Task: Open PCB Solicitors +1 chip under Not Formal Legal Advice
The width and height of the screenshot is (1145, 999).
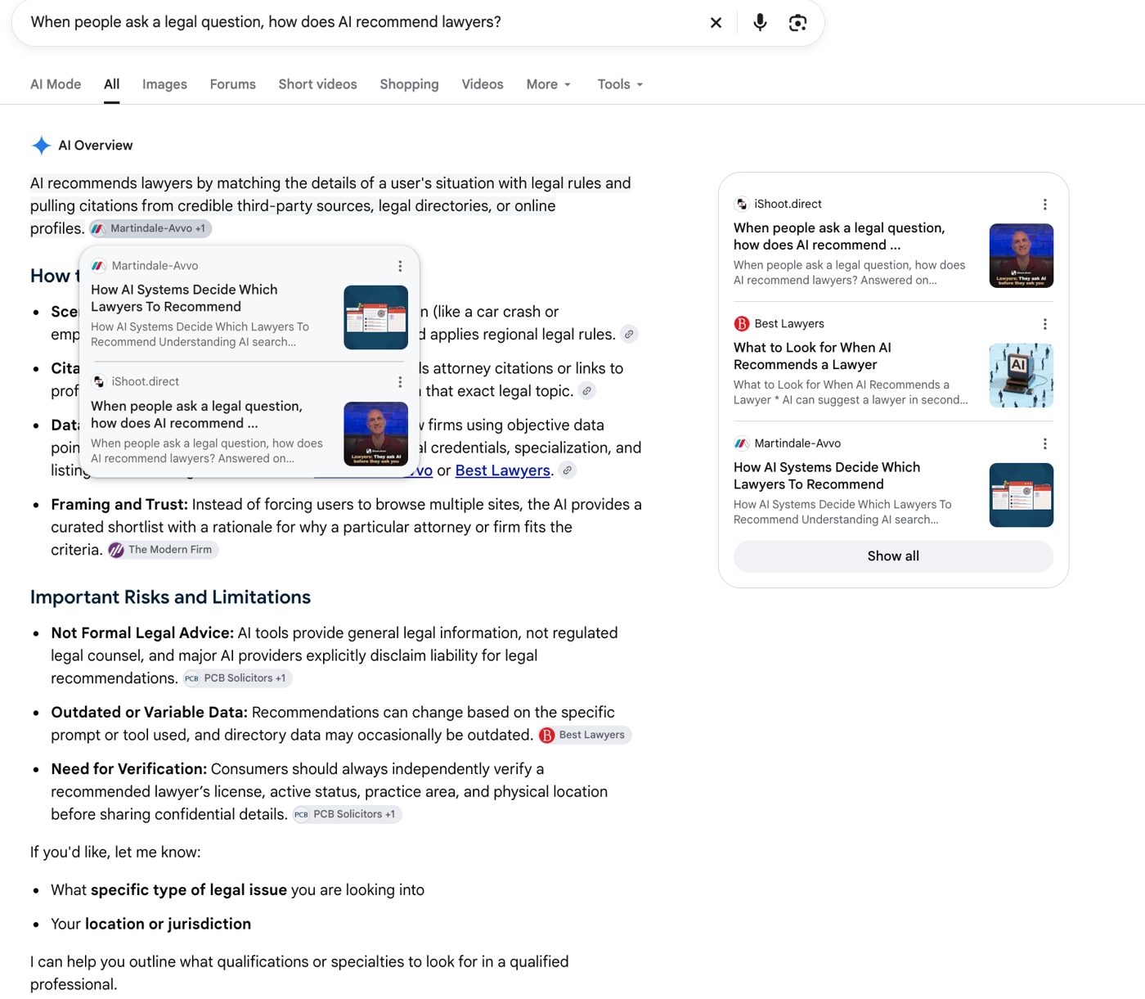Action: (237, 678)
